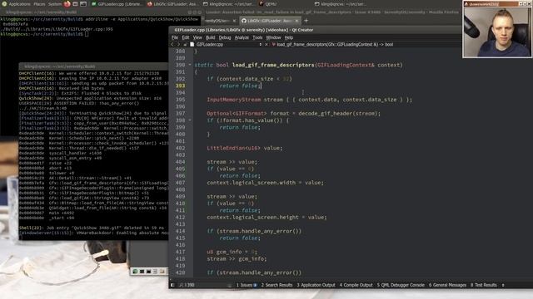Click the file lock icon in editor toolbar
Image resolution: width=533 pixels, height=299 pixels.
tap(185, 44)
